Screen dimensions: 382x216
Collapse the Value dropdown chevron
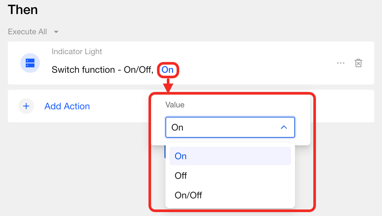(x=284, y=127)
